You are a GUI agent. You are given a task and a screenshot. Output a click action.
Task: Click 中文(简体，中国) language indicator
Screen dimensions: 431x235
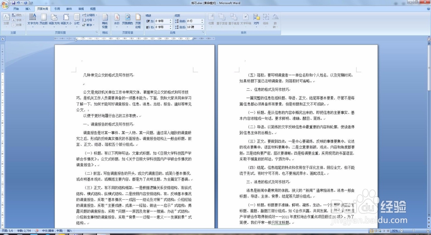53,231
